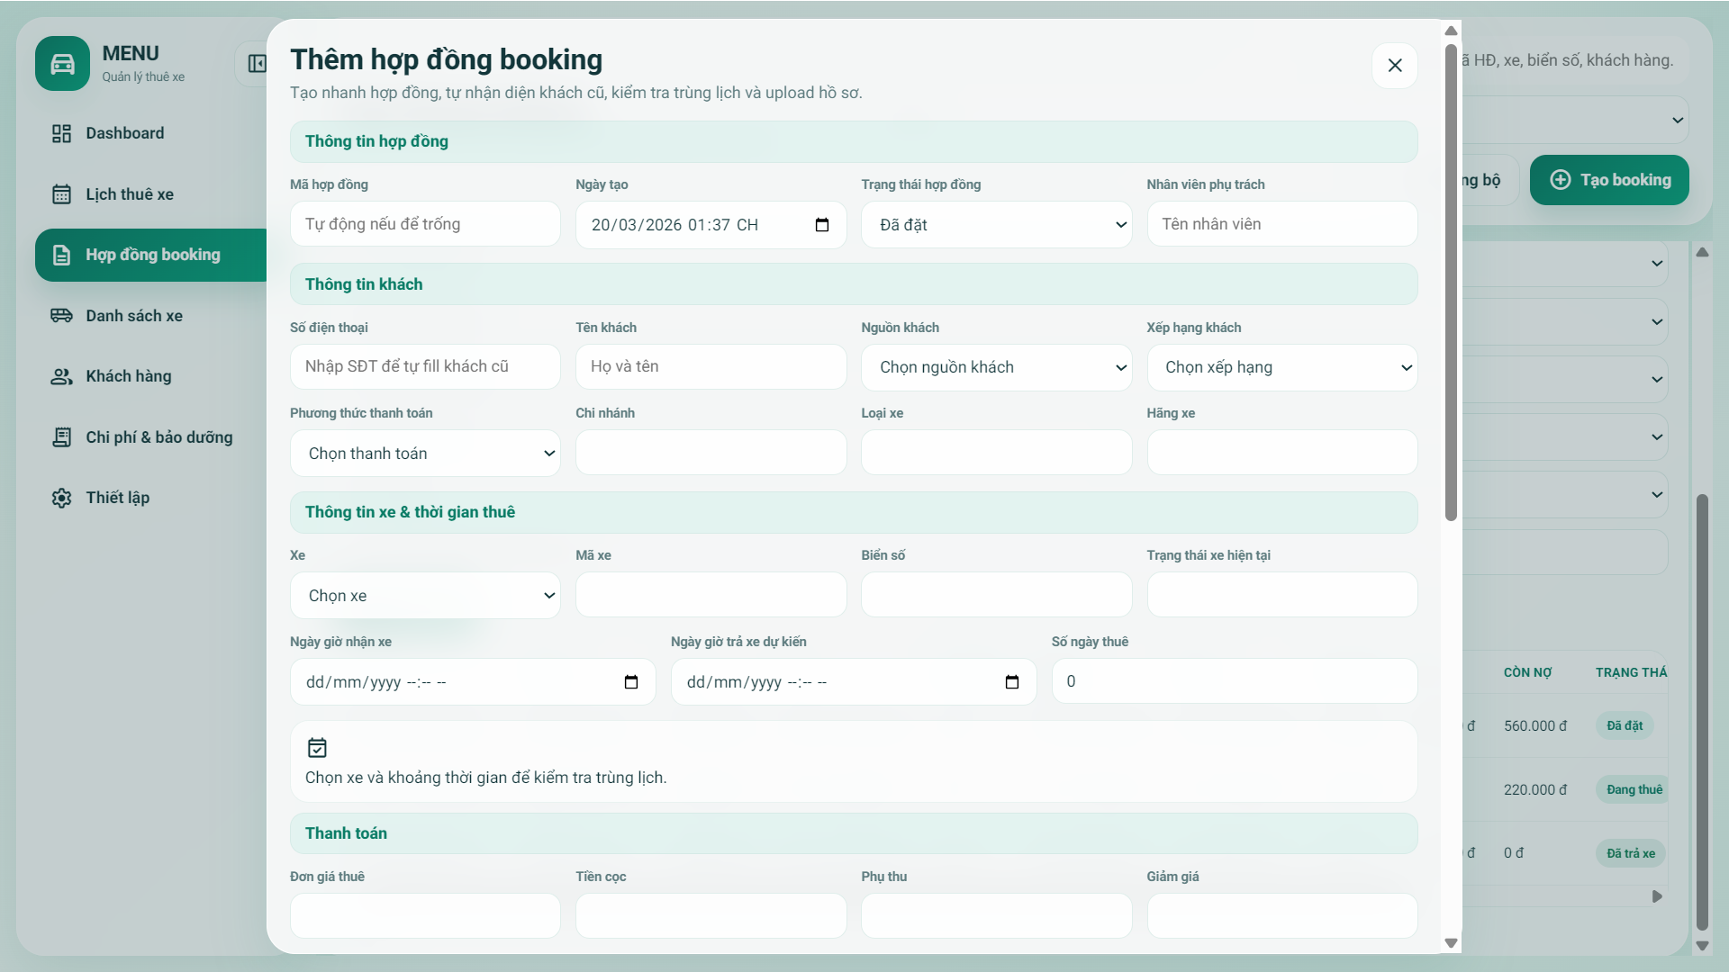Close the Thêm hợp đồng booking dialog
This screenshot has height=972, width=1729.
[x=1395, y=65]
